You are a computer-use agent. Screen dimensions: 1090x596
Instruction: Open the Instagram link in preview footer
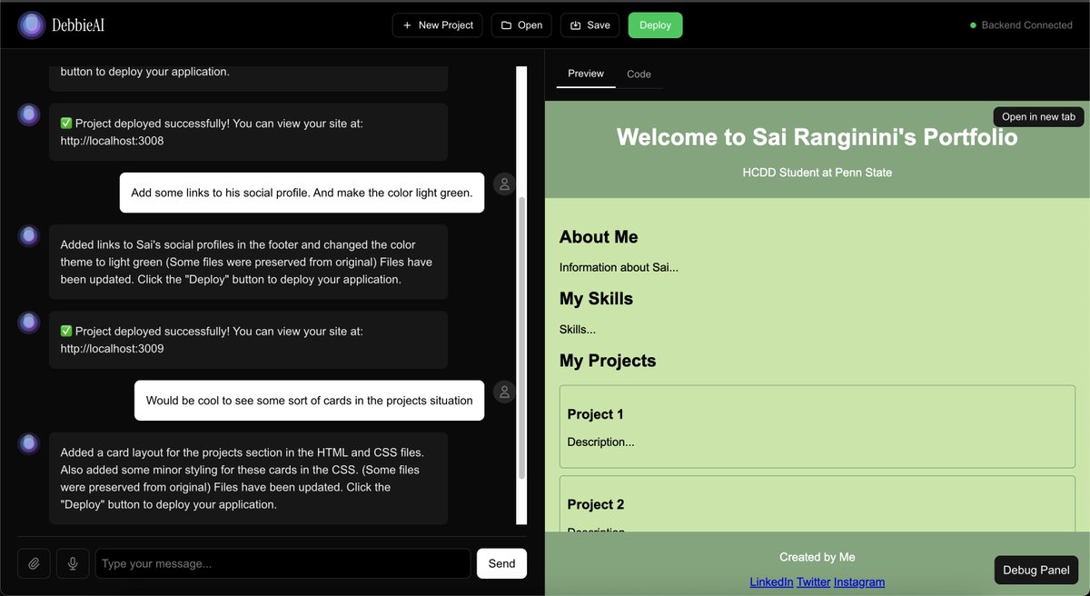coord(859,581)
